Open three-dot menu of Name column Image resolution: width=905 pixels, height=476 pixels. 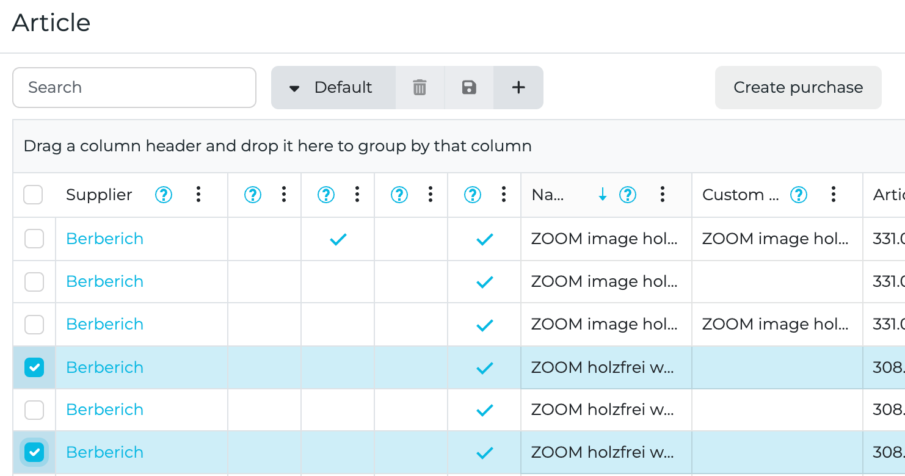(x=663, y=195)
